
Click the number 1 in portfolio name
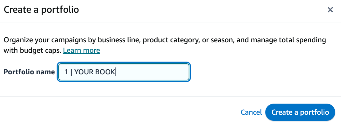pos(66,72)
